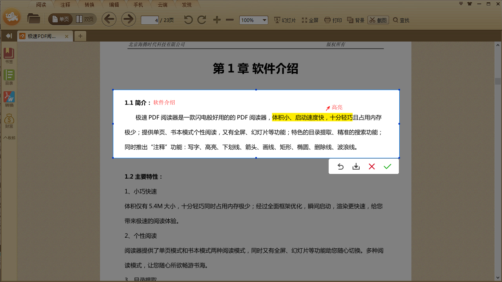Collapse the panel with the top-left arrow
The height and width of the screenshot is (282, 502).
pos(9,36)
